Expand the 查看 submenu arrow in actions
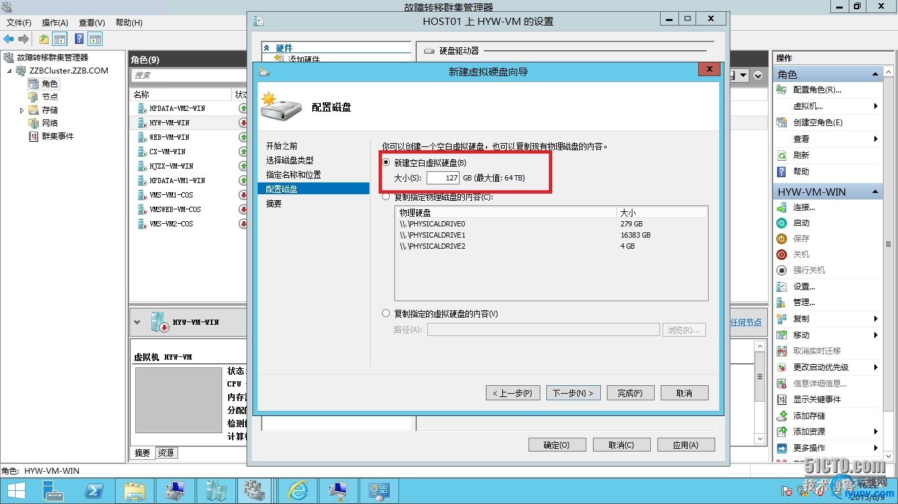The height and width of the screenshot is (504, 898). (876, 139)
